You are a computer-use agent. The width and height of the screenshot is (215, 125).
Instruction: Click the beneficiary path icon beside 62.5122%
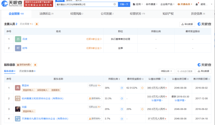tap(142, 88)
